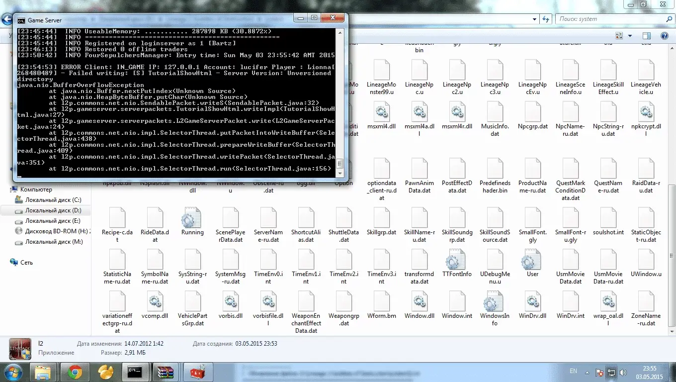
Task: Click the refresh button near address bar
Action: coord(546,19)
